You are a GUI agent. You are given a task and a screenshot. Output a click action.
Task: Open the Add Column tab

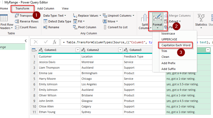tap(46, 8)
